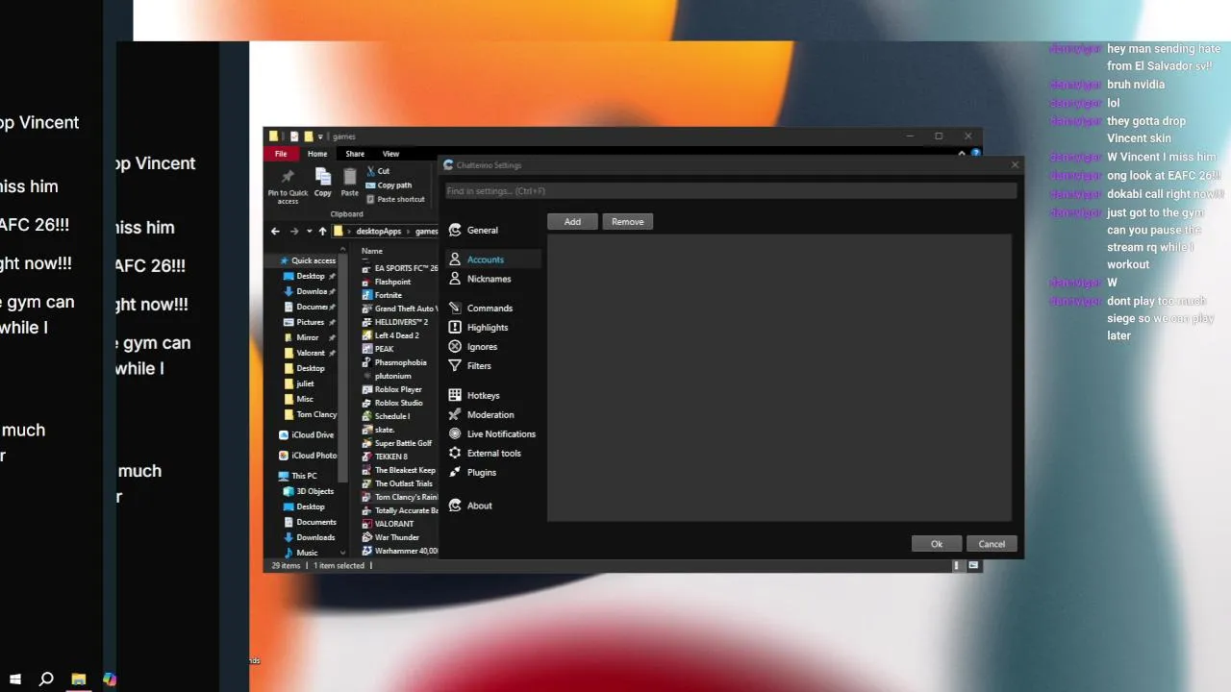Open the Copilot taskbar icon

coord(110,680)
